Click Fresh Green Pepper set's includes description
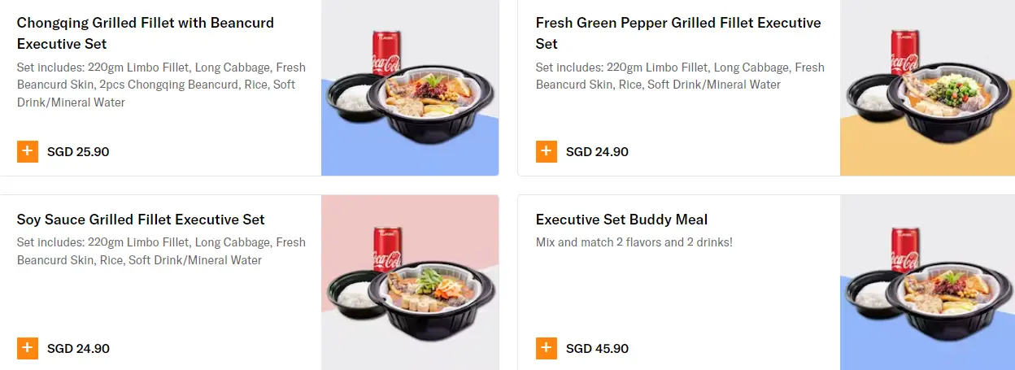The height and width of the screenshot is (370, 1015). click(x=679, y=76)
